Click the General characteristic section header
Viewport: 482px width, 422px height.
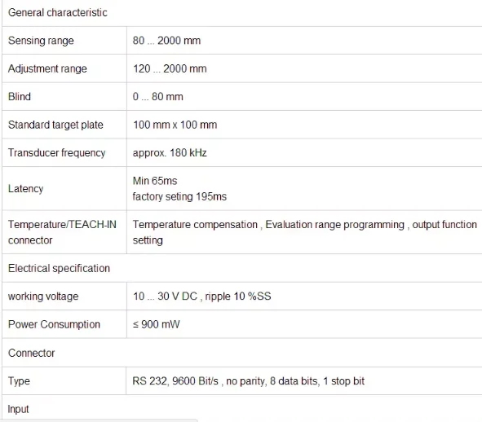coord(57,12)
